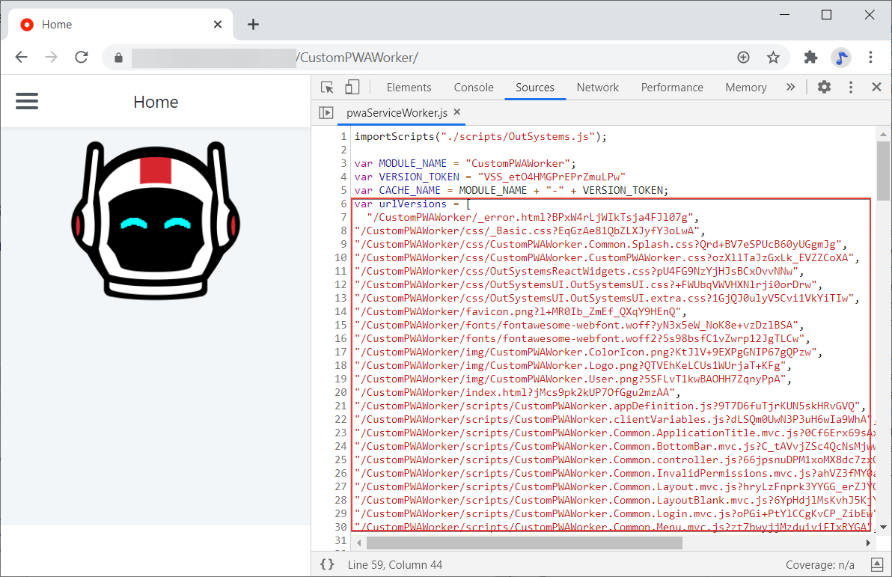The image size is (892, 577).
Task: Switch to the Console panel
Action: (474, 87)
